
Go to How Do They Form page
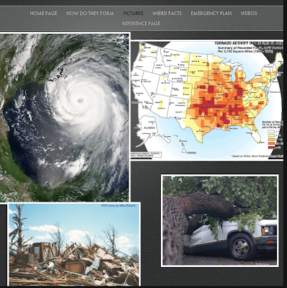pyautogui.click(x=90, y=13)
